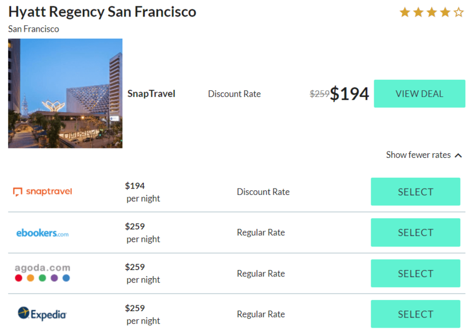Open the Hyatt Regency hotel photo
This screenshot has width=470, height=334.
point(65,93)
